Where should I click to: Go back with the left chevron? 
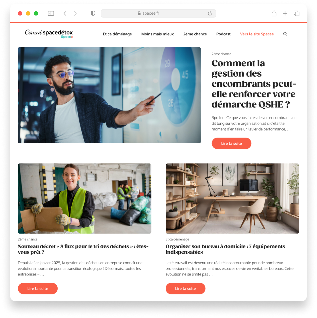pyautogui.click(x=65, y=14)
